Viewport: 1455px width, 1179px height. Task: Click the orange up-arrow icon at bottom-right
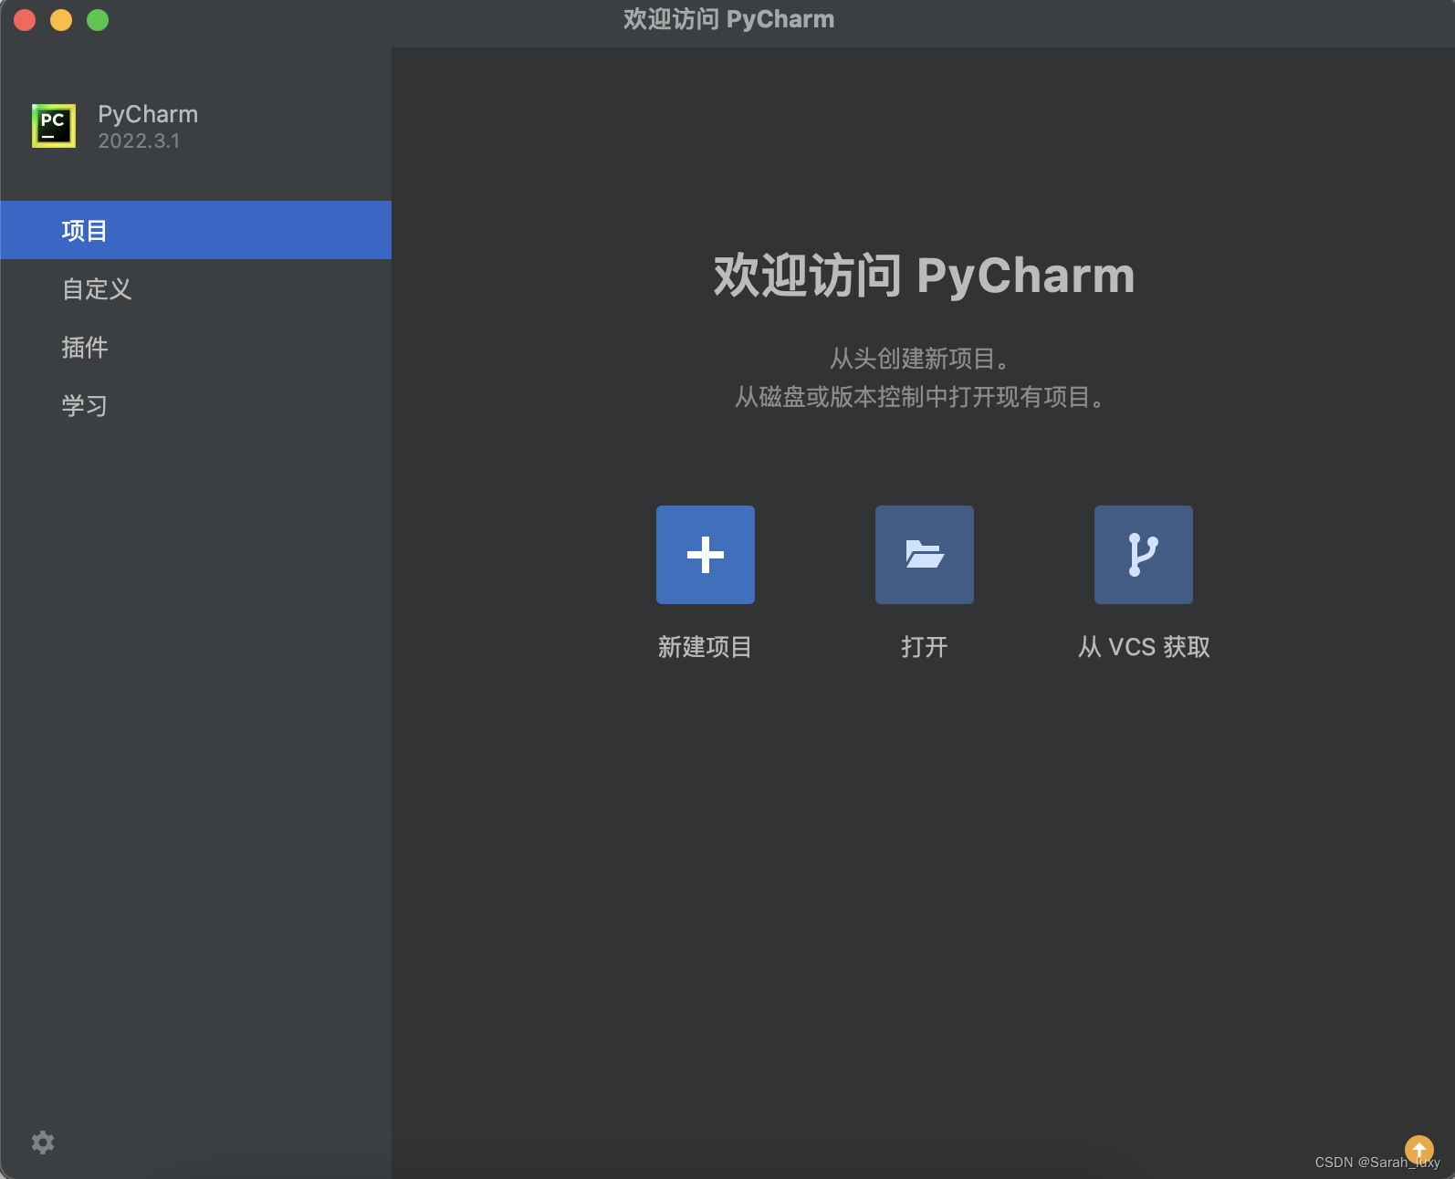[x=1419, y=1149]
